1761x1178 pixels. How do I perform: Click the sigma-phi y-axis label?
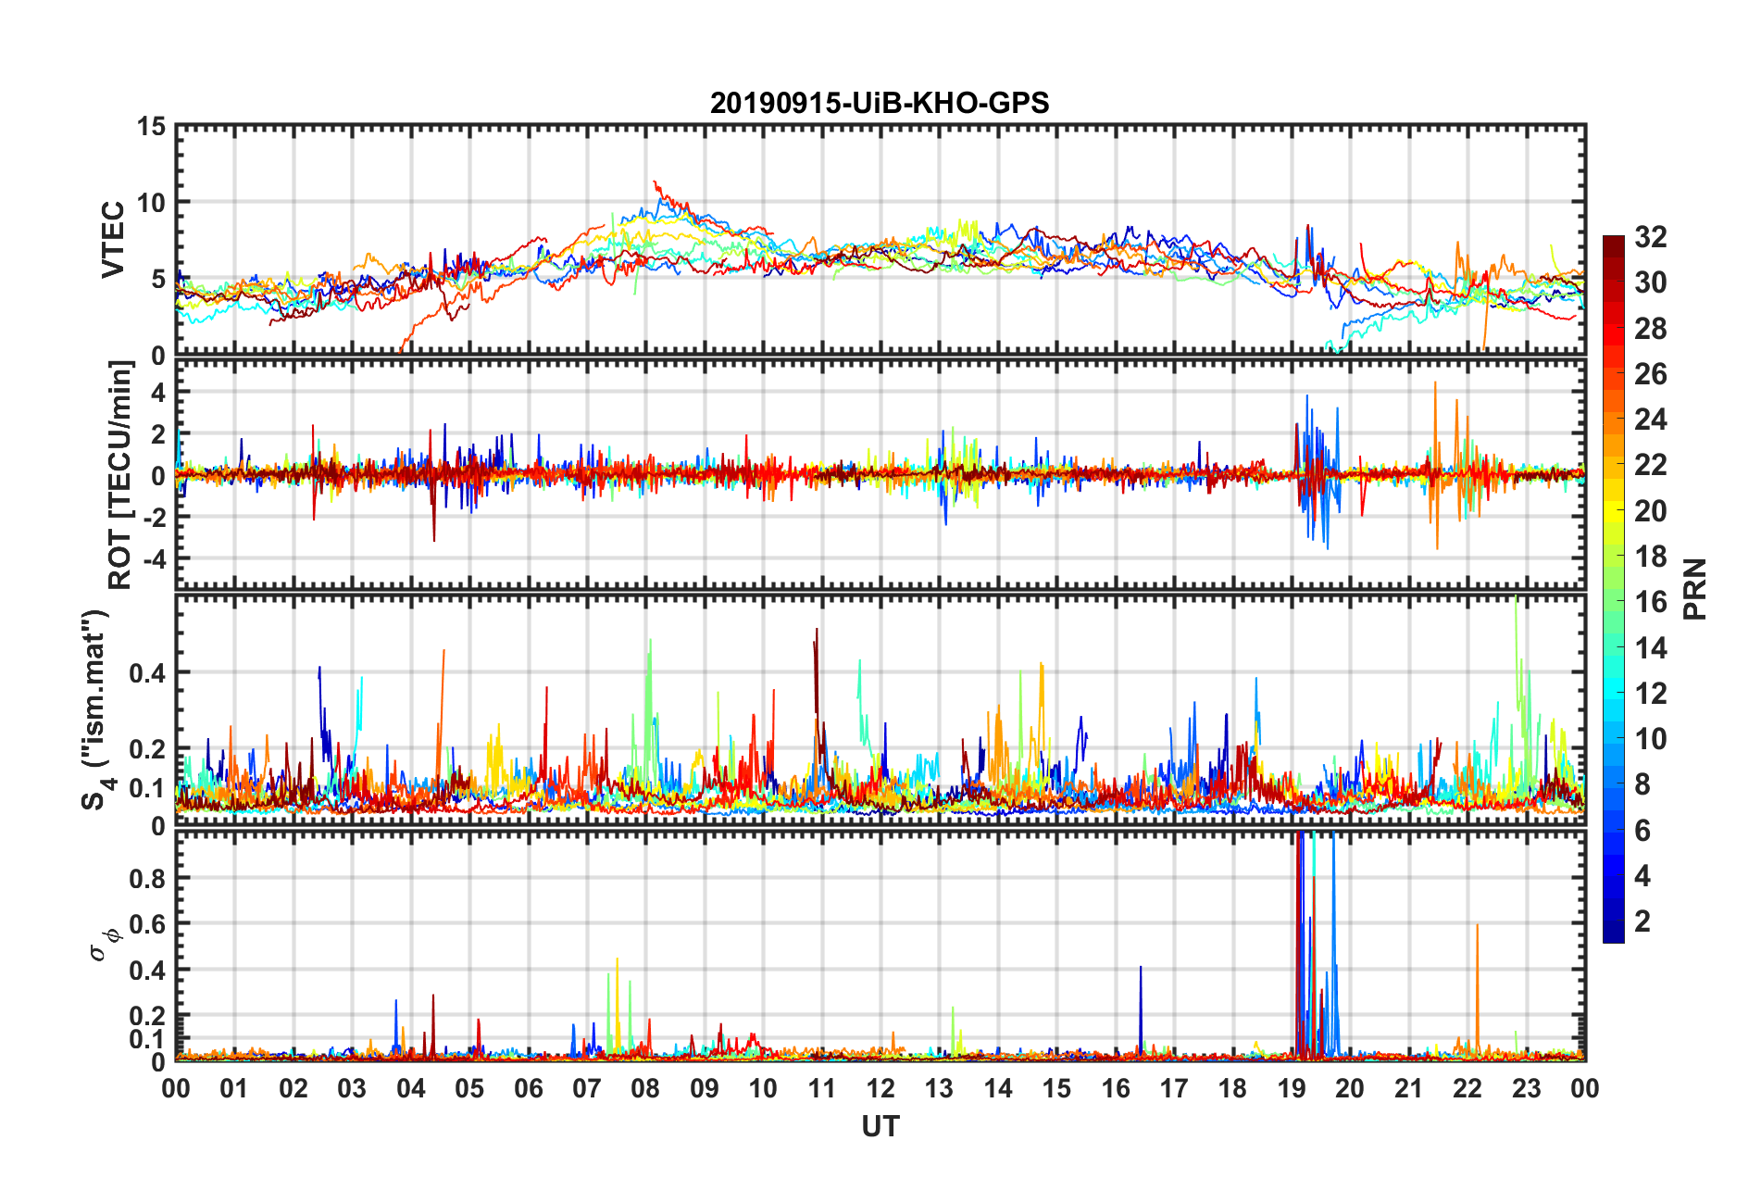point(104,945)
